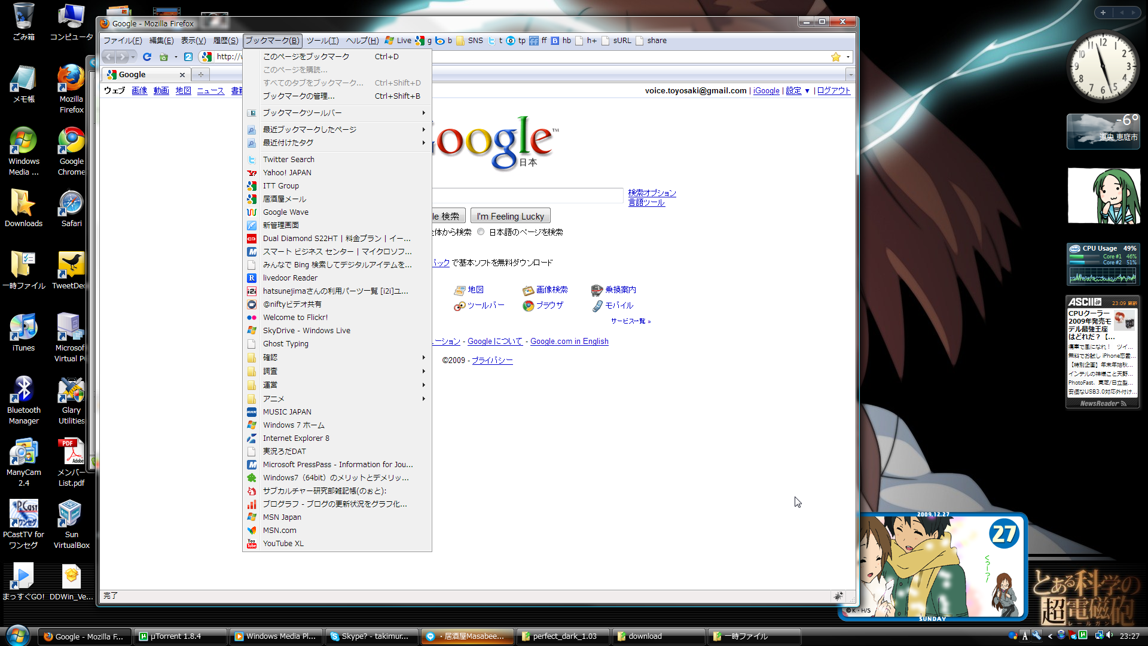The height and width of the screenshot is (646, 1148).
Task: Open the download folder taskbar button
Action: point(659,636)
